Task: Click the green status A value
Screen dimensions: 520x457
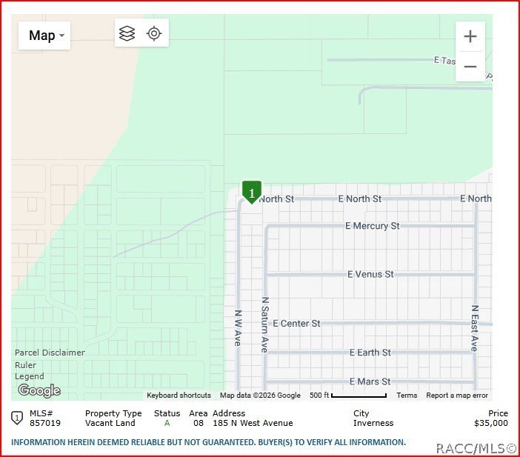Action: click(x=167, y=423)
